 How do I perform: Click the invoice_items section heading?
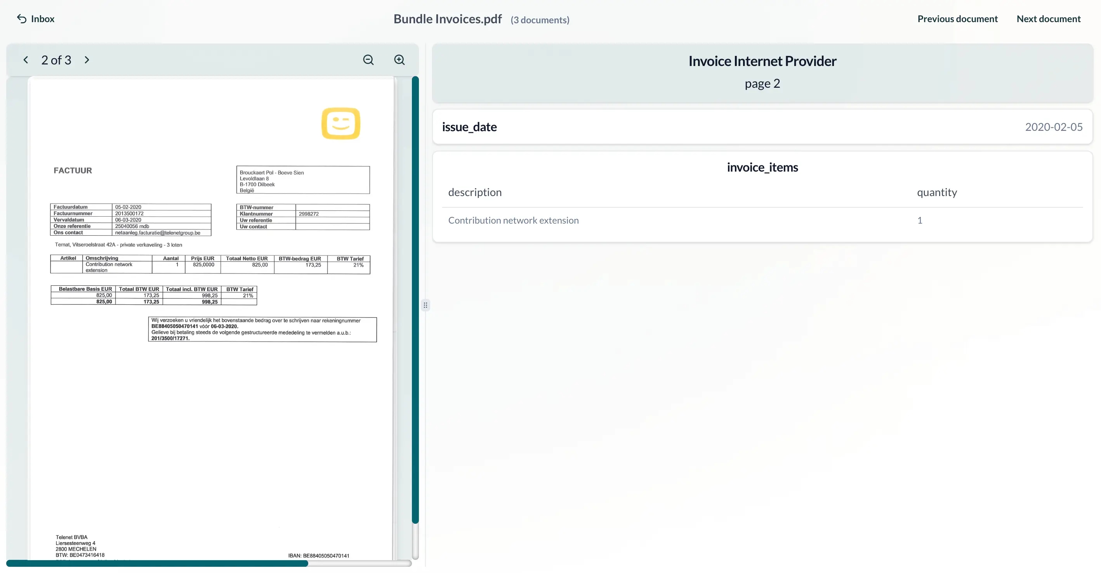click(x=762, y=167)
